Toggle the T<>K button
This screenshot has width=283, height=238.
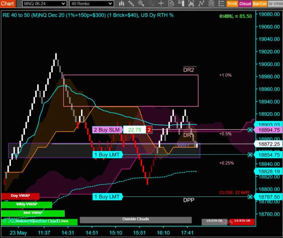click(x=232, y=4)
